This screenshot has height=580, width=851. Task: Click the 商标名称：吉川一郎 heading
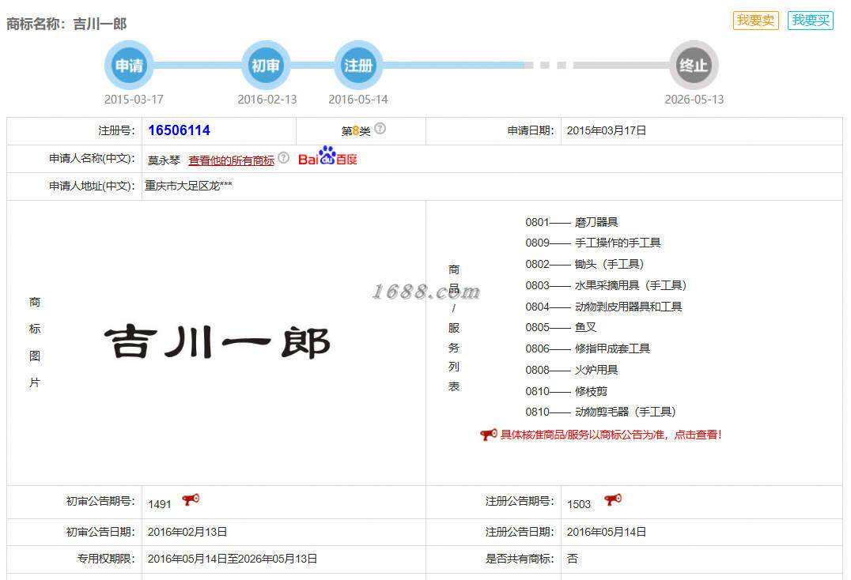click(x=66, y=24)
